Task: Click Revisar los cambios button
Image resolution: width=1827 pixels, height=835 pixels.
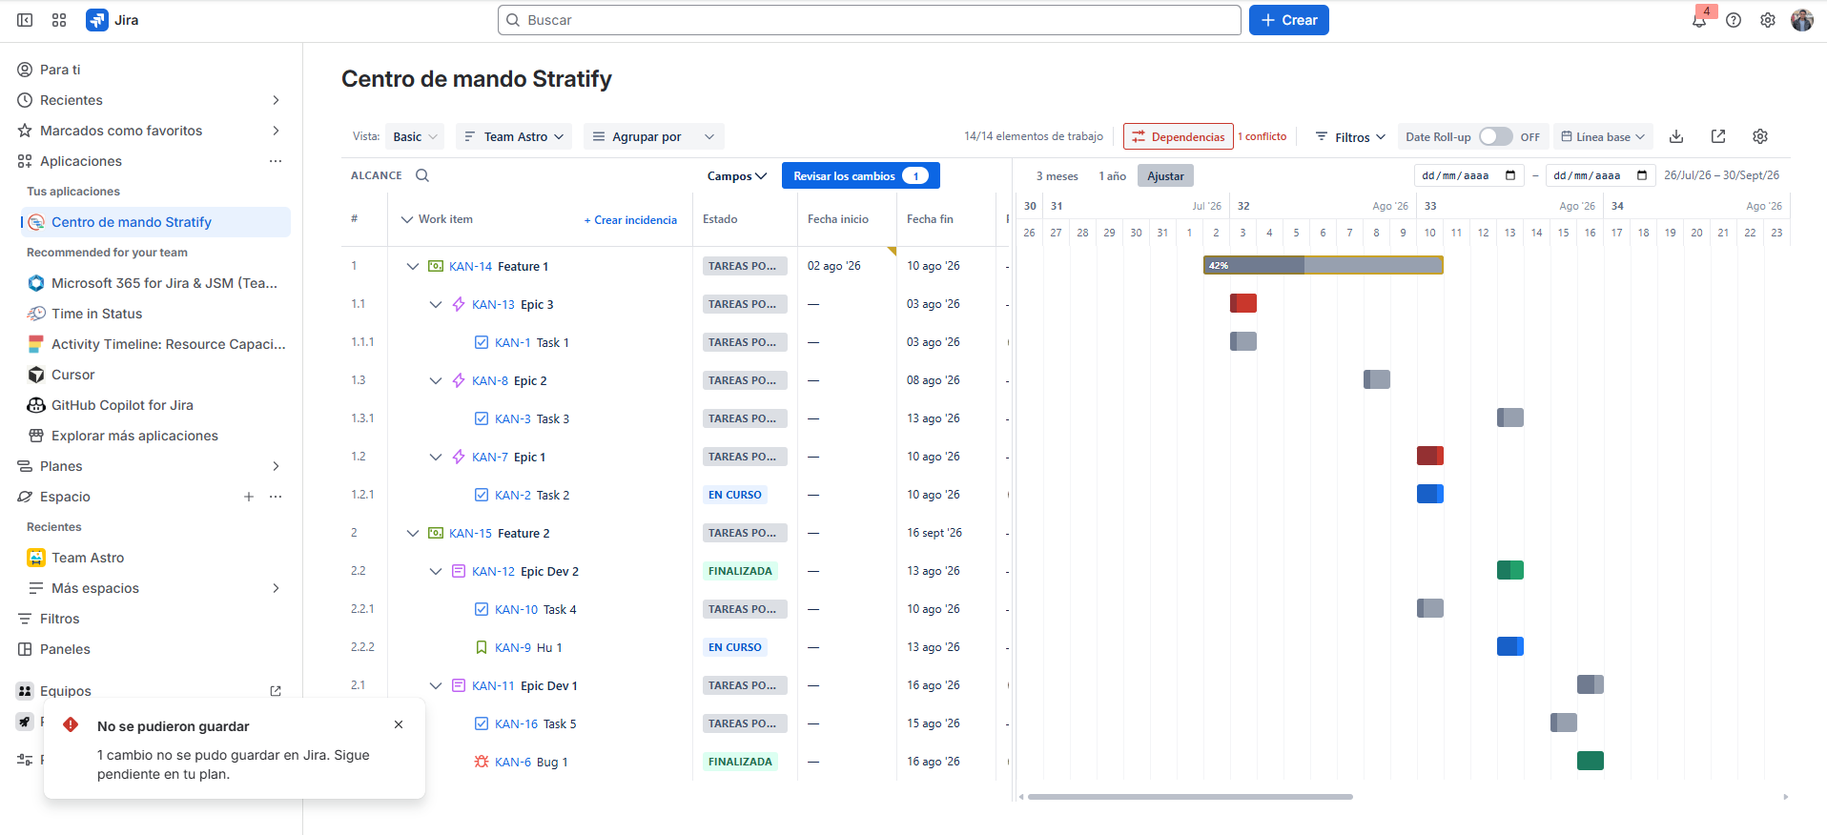Action: click(860, 175)
